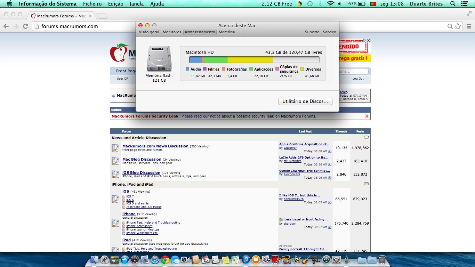Click Please read our notice link
475x267 pixels.
201,116
